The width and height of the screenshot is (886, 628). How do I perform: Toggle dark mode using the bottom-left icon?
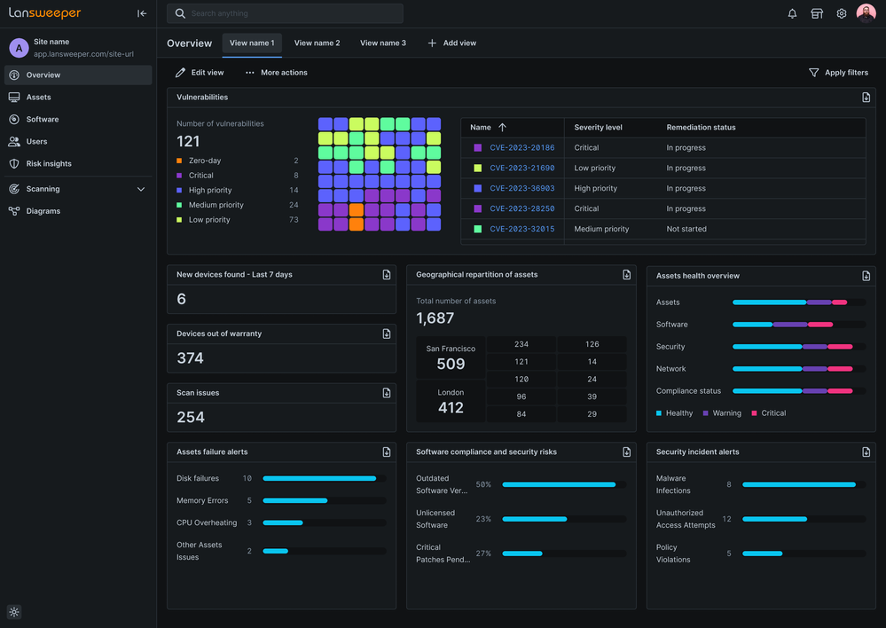[13, 612]
